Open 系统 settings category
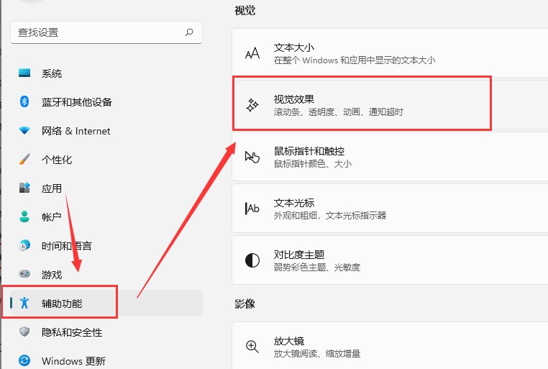 point(106,73)
